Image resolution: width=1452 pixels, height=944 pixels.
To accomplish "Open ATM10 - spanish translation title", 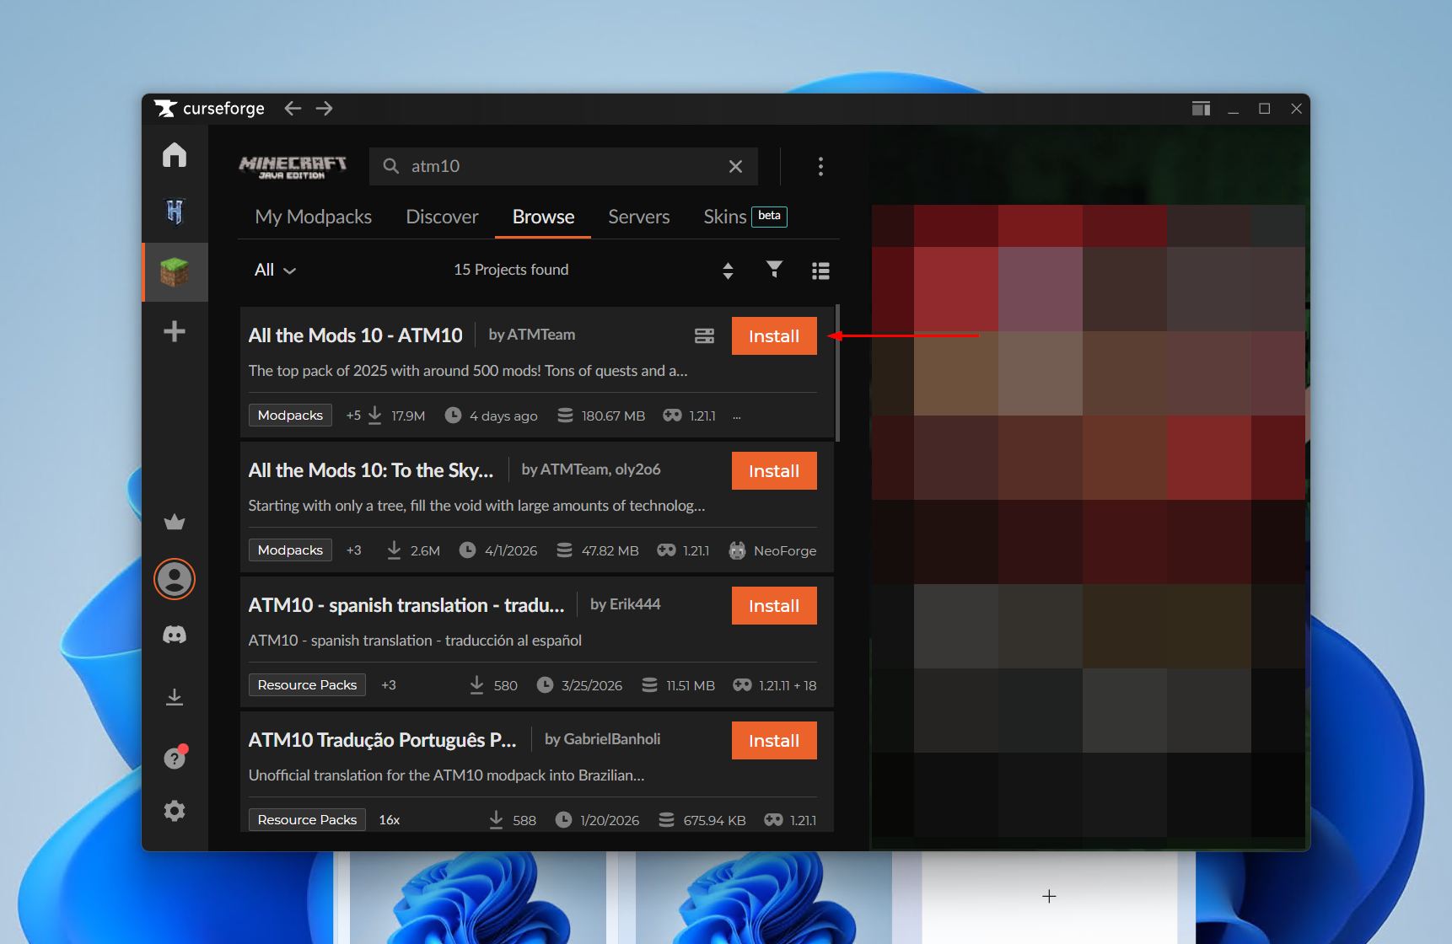I will [406, 605].
